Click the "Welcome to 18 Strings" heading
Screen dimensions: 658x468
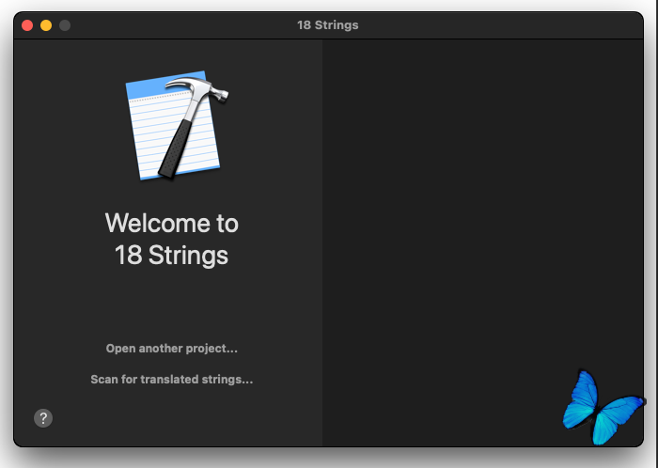[x=172, y=239]
